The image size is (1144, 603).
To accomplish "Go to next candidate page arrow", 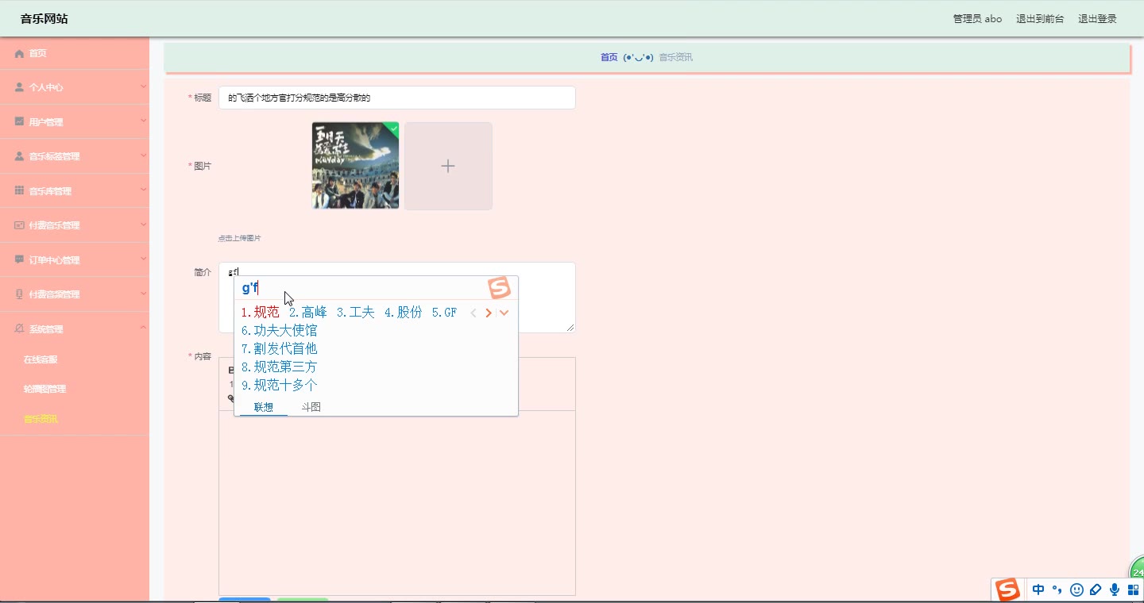I will click(x=489, y=313).
